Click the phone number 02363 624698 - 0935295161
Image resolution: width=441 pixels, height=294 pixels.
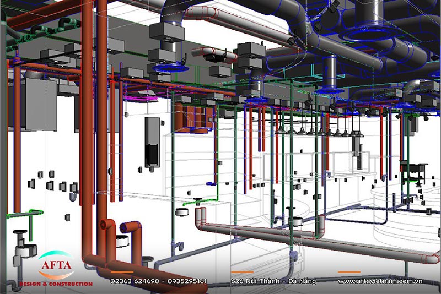click(159, 281)
